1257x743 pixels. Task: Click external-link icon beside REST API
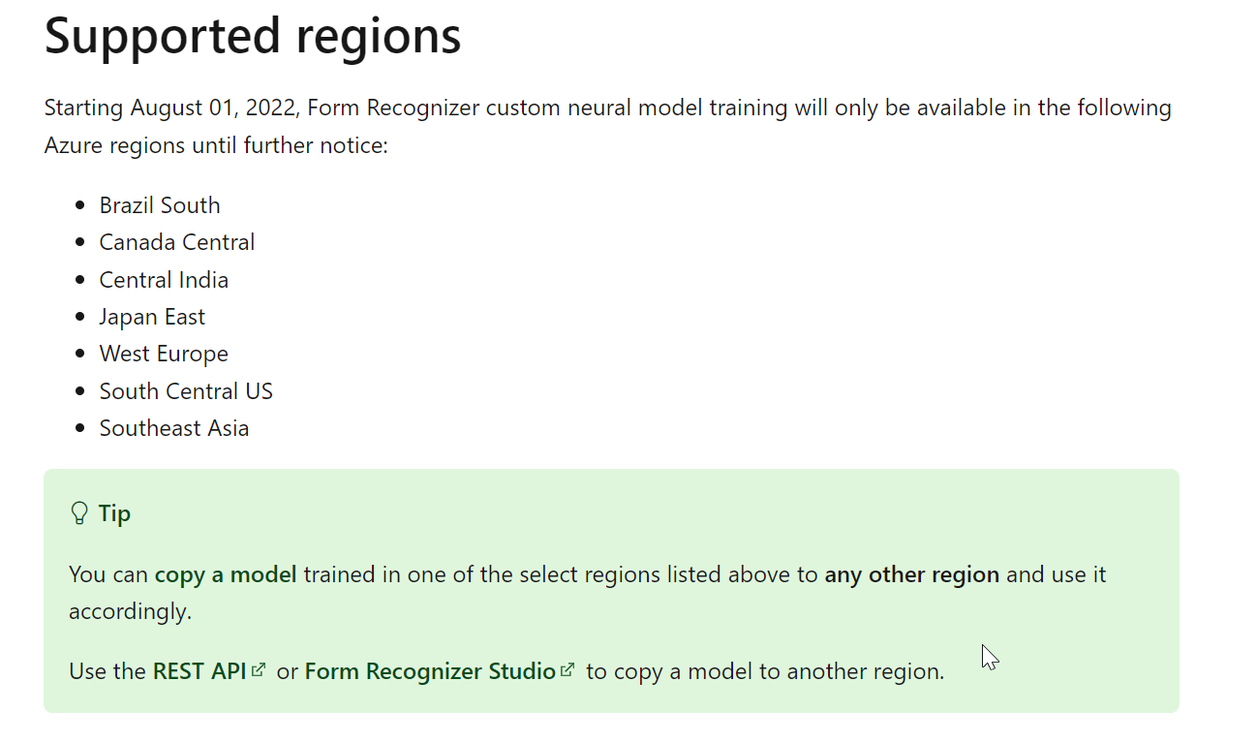point(259,669)
